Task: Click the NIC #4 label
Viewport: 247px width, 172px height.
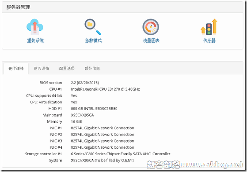Action: click(56, 147)
